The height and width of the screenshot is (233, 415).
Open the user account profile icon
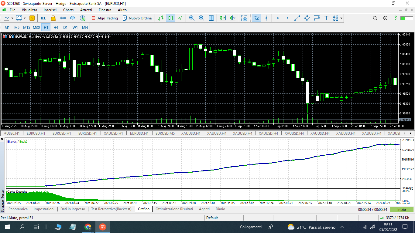coord(385,18)
